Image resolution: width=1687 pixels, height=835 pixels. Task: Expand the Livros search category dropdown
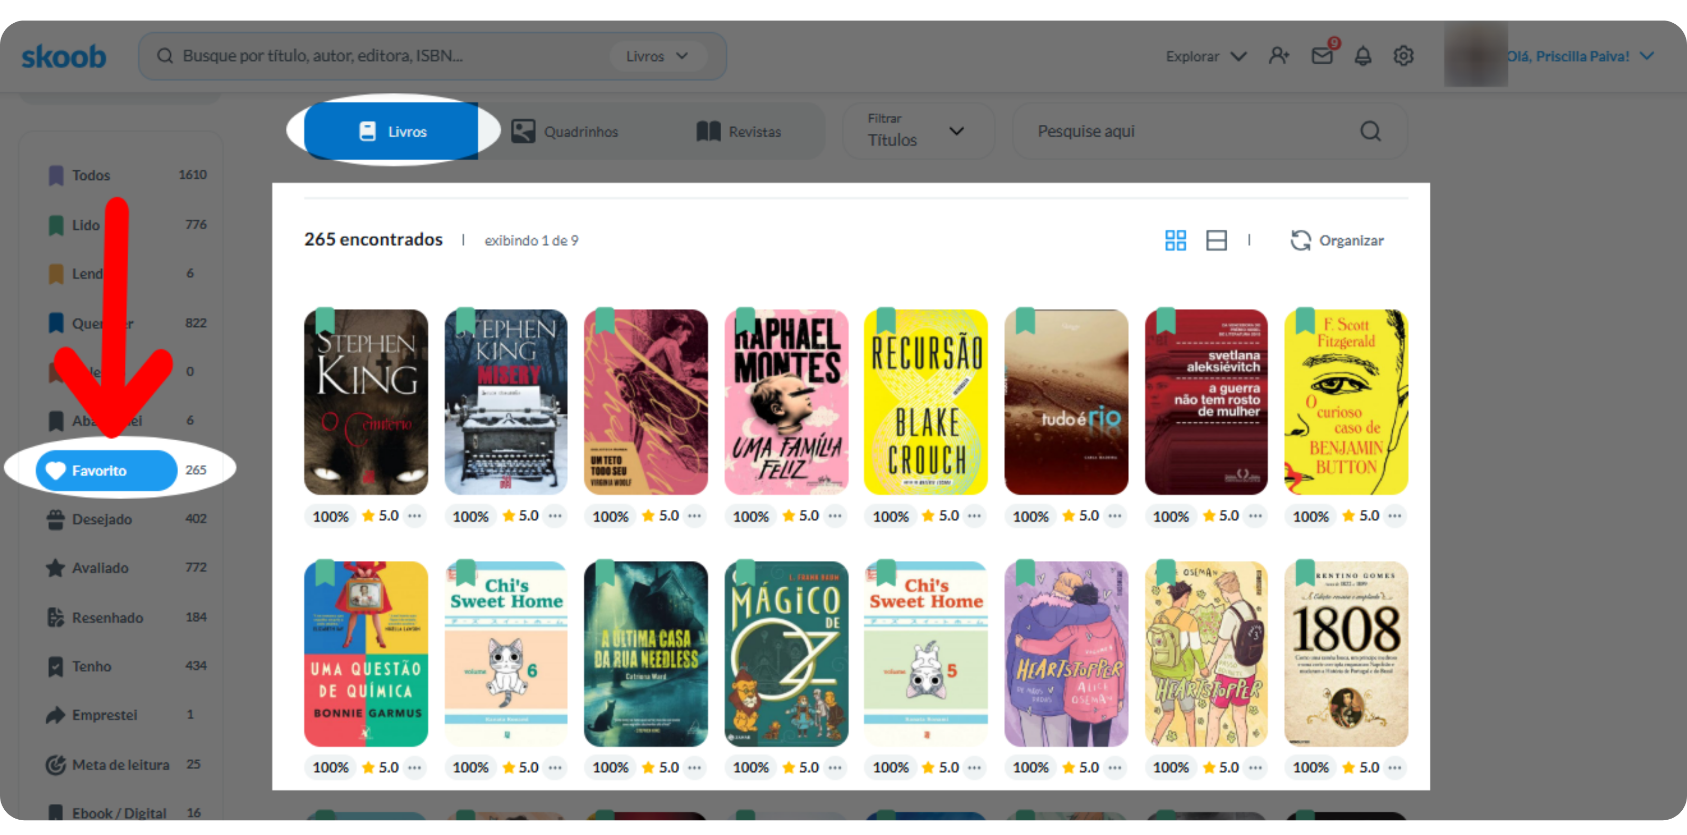[657, 56]
